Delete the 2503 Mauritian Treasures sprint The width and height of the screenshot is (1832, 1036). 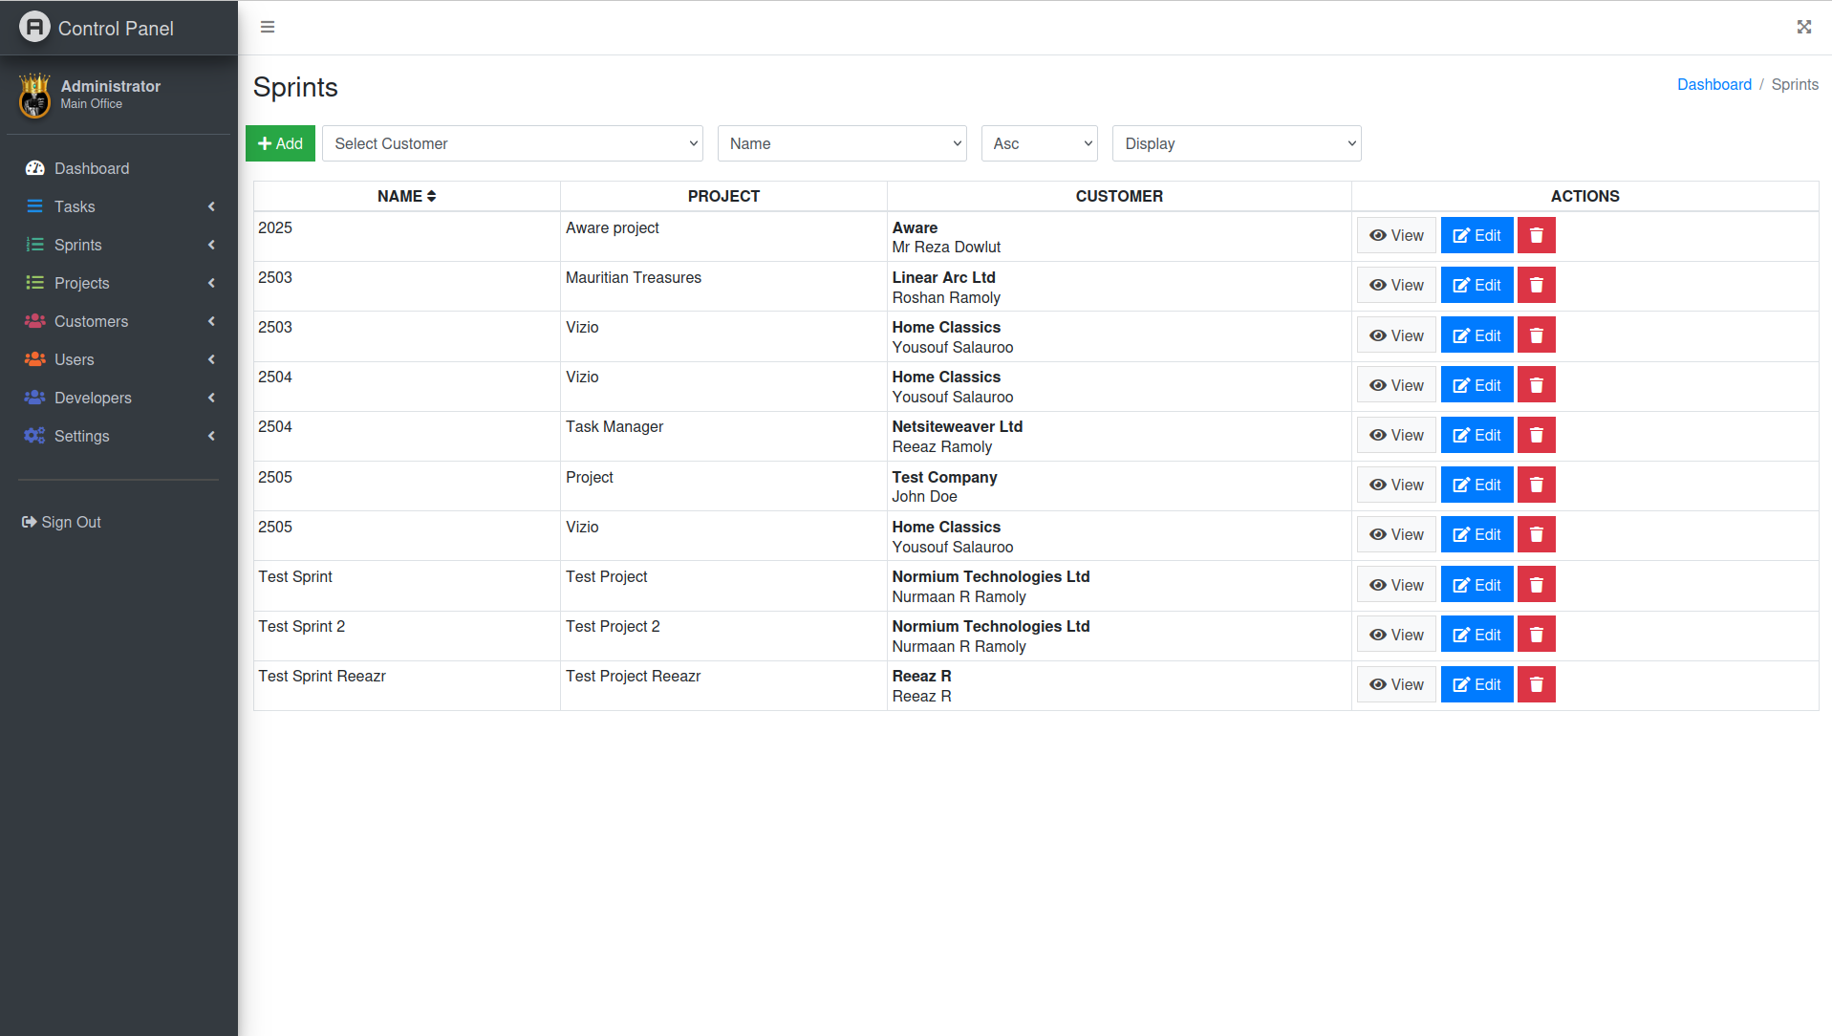[1536, 285]
